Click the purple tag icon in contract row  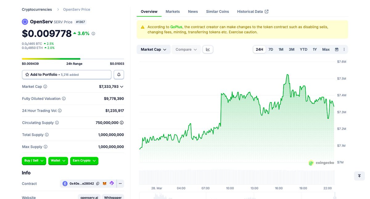112,183
